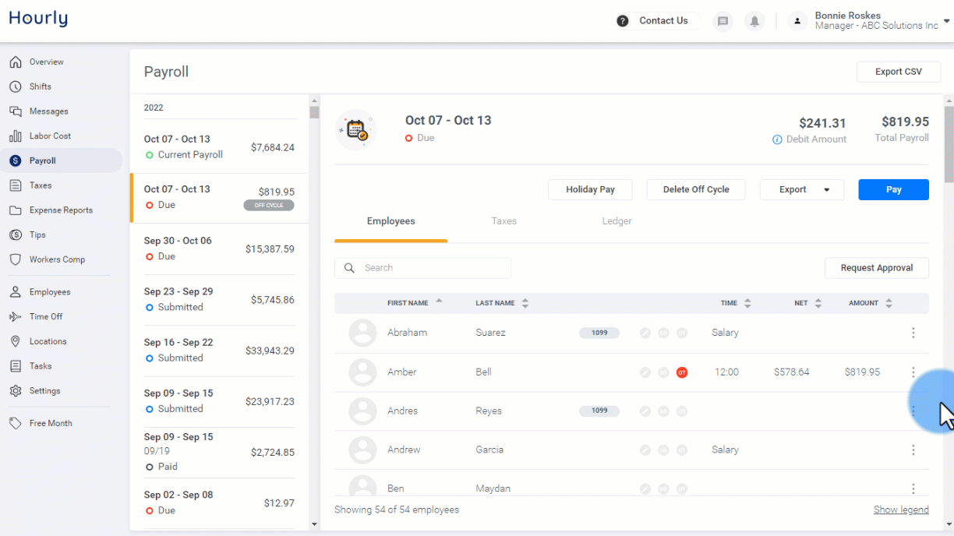Screen dimensions: 954x536
Task: Select the Sep 16 - Sep 22 payroll period
Action: click(x=219, y=351)
